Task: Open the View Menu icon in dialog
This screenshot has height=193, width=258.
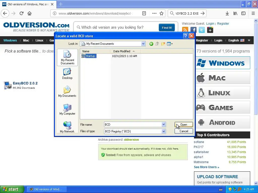Action: pos(170,44)
